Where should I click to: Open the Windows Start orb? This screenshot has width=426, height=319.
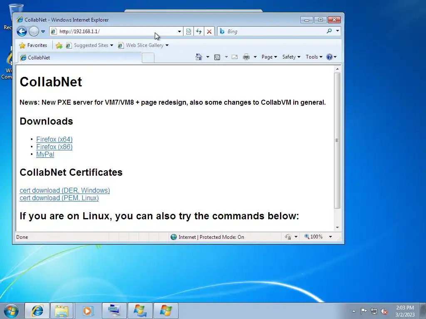11,311
